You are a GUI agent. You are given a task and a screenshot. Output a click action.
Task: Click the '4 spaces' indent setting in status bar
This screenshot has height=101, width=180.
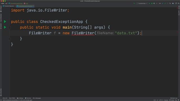tap(166, 100)
